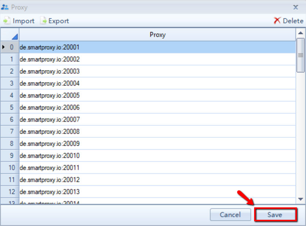Select proxy de.smartproxy.io:20013
The image size is (306, 226).
157,192
